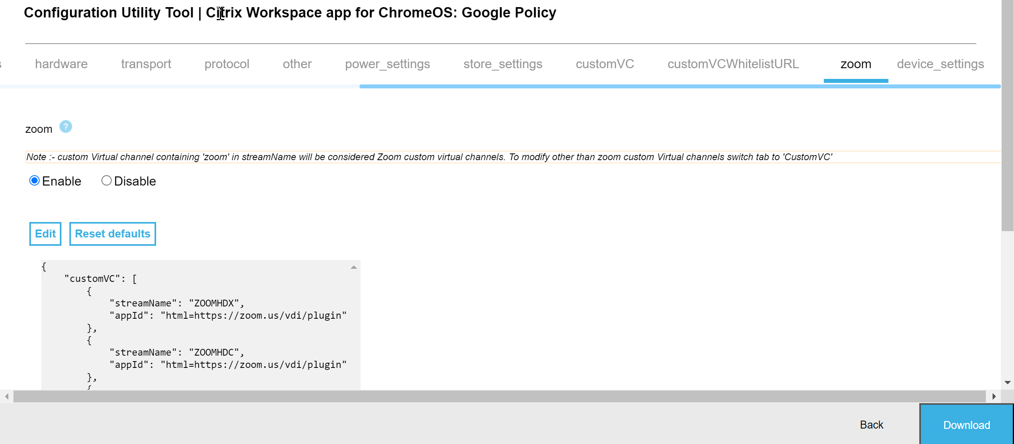Viewport: 1014px width, 444px height.
Task: Open the other tab
Action: 297,64
